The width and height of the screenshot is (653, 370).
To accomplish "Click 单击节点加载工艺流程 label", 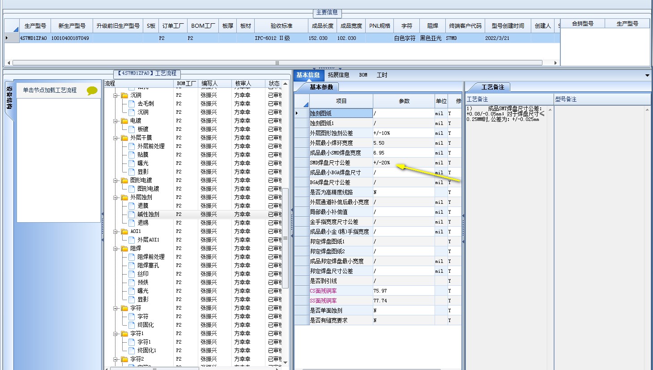I will [x=50, y=90].
